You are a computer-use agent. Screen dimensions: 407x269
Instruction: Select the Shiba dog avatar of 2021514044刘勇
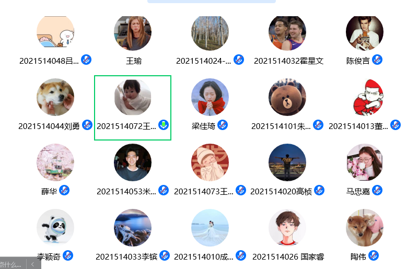pos(55,97)
